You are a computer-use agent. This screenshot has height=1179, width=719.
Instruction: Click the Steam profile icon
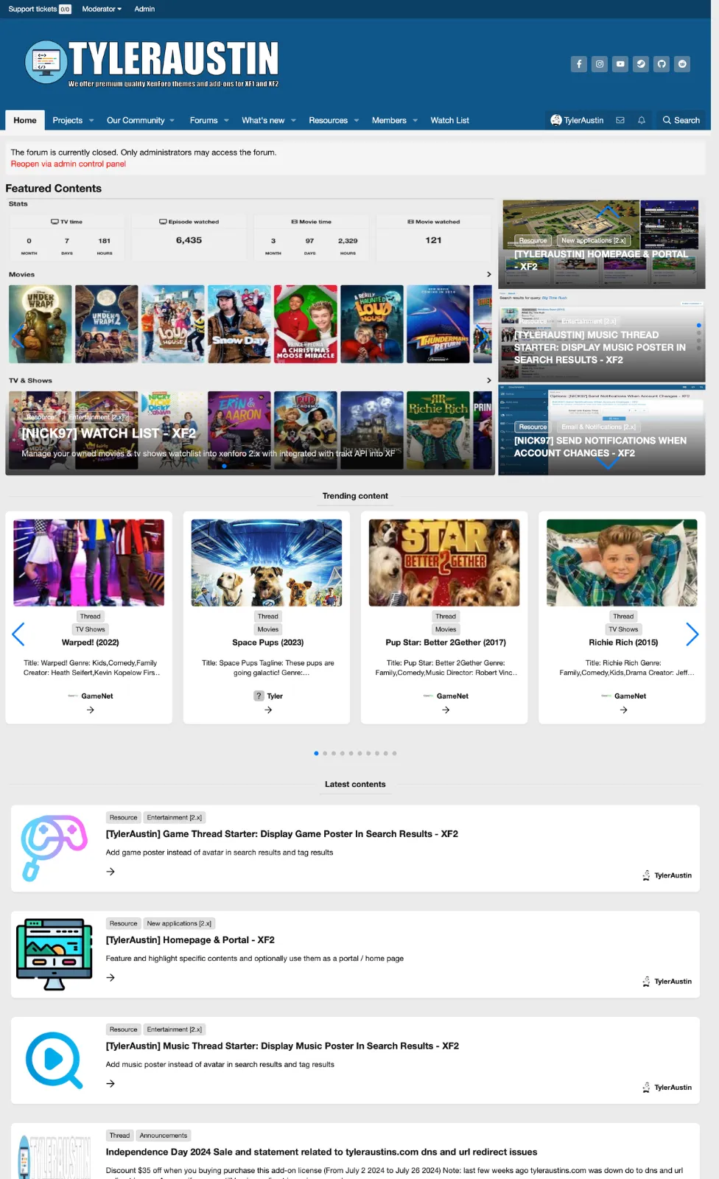641,64
